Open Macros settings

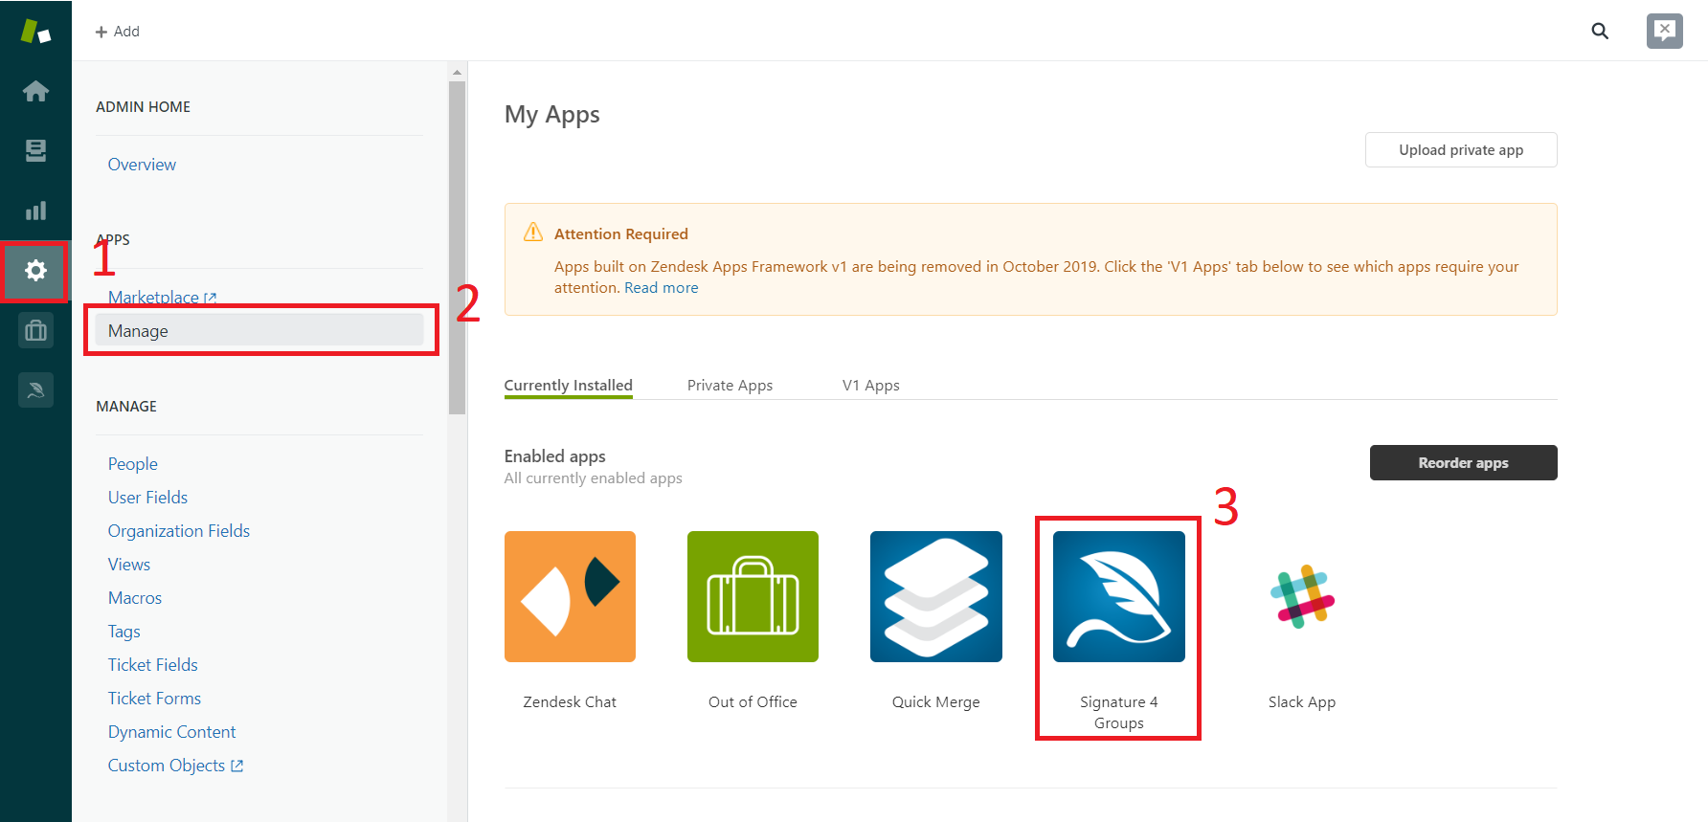click(x=135, y=598)
